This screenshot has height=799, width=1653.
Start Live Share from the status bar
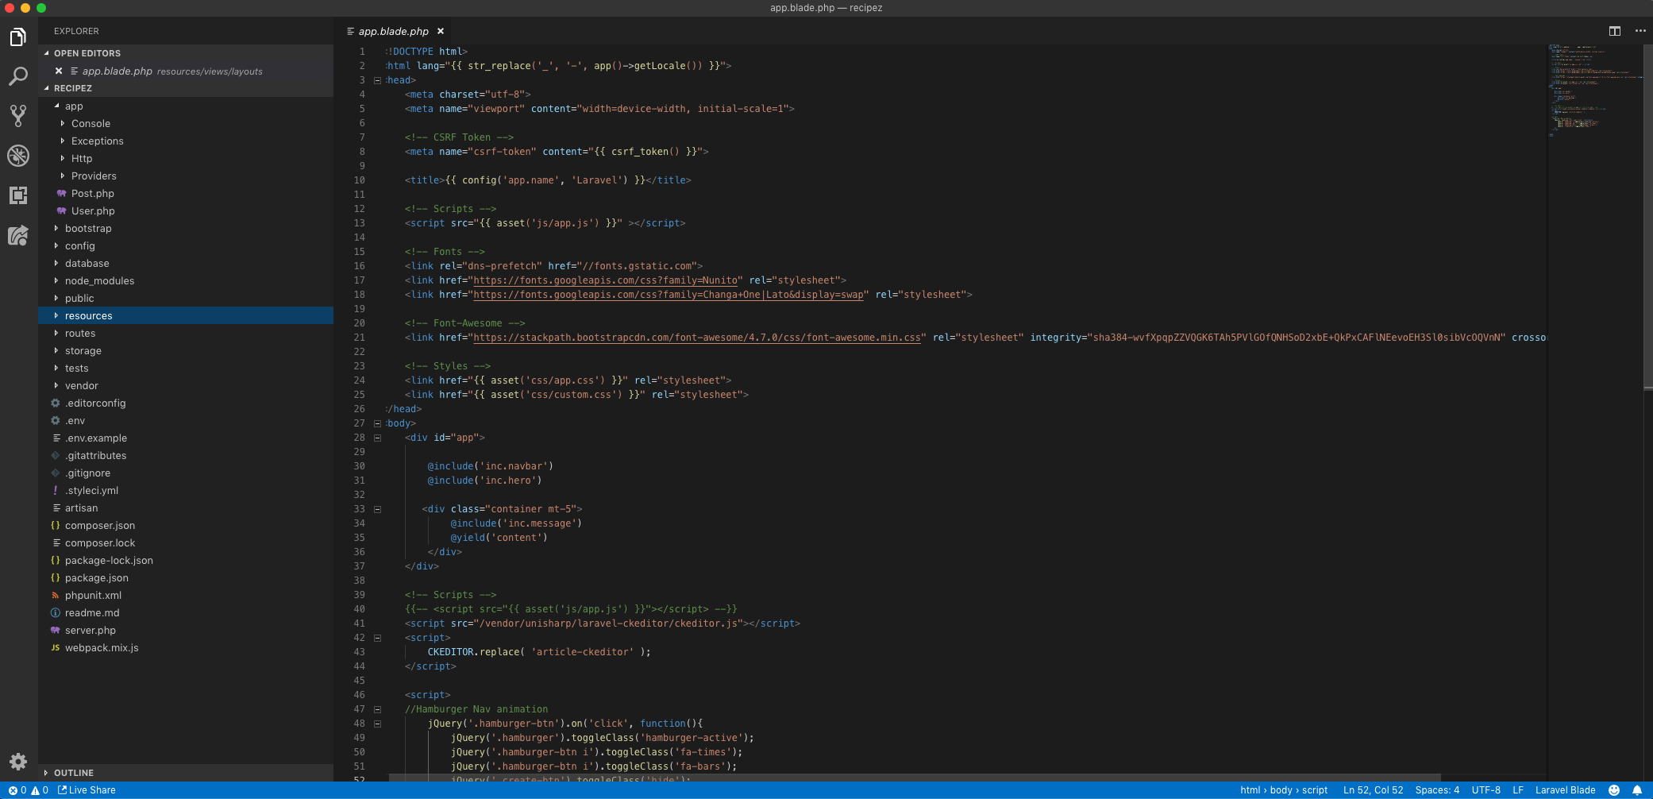[87, 790]
